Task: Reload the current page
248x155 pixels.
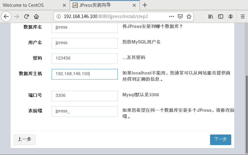Action: (26, 16)
